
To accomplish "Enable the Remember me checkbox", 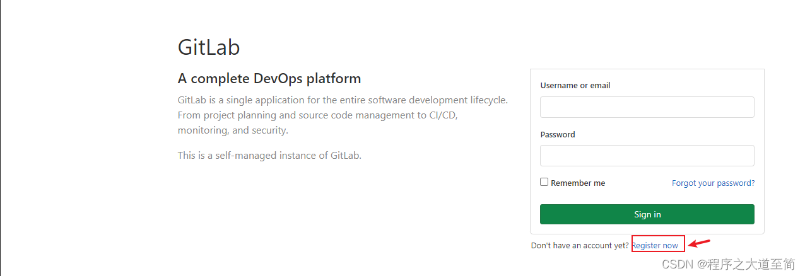I will (x=544, y=182).
